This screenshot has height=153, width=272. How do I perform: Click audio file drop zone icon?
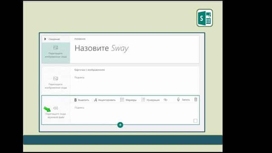coord(56,108)
